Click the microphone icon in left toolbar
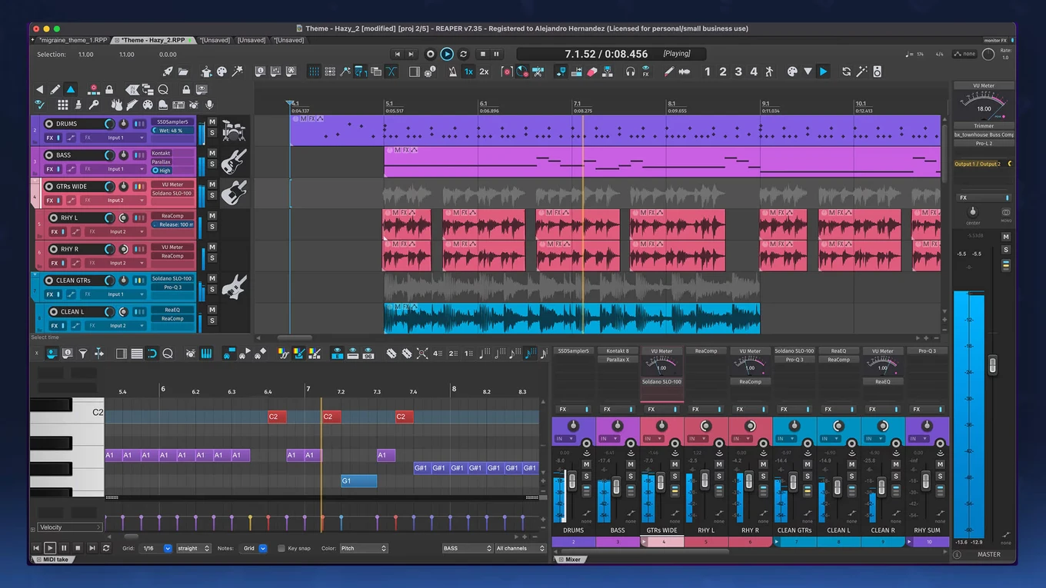The image size is (1046, 588). pyautogui.click(x=208, y=105)
